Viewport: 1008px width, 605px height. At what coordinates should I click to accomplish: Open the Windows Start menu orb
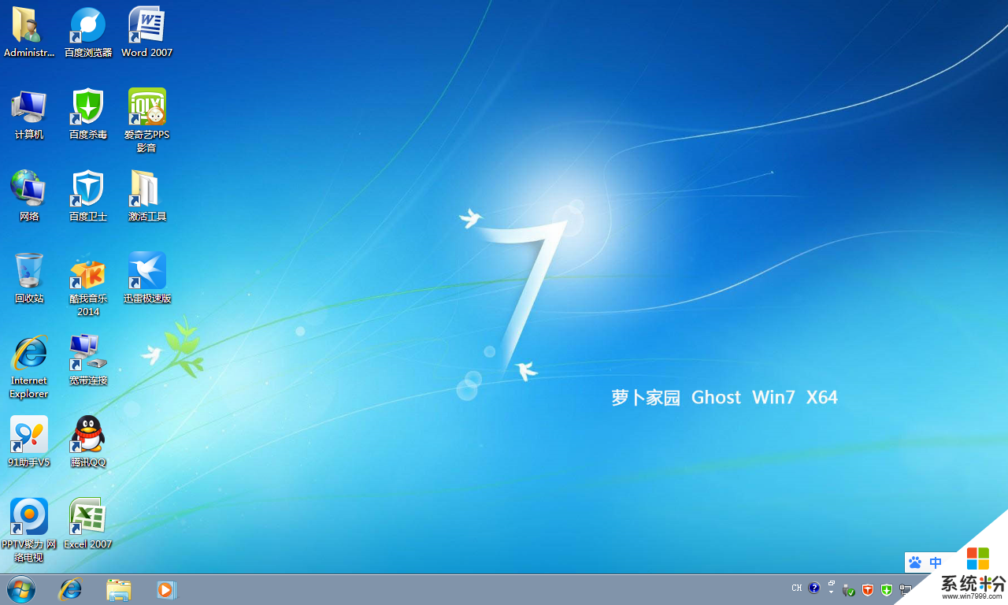click(21, 589)
